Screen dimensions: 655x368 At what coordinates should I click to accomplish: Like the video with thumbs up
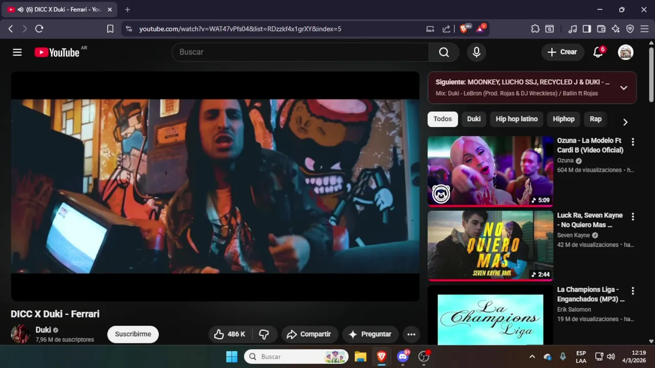click(230, 334)
